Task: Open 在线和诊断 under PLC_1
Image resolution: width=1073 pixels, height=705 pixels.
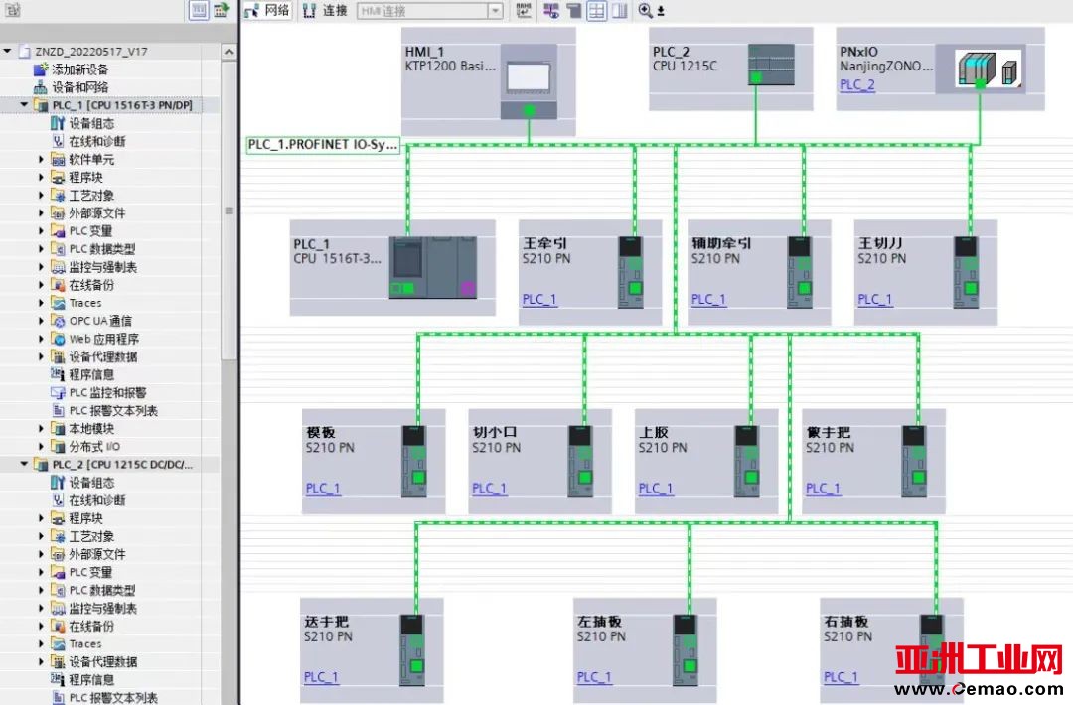Action: coord(97,142)
